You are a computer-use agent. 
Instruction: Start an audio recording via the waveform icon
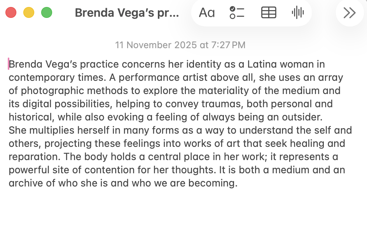click(x=298, y=13)
